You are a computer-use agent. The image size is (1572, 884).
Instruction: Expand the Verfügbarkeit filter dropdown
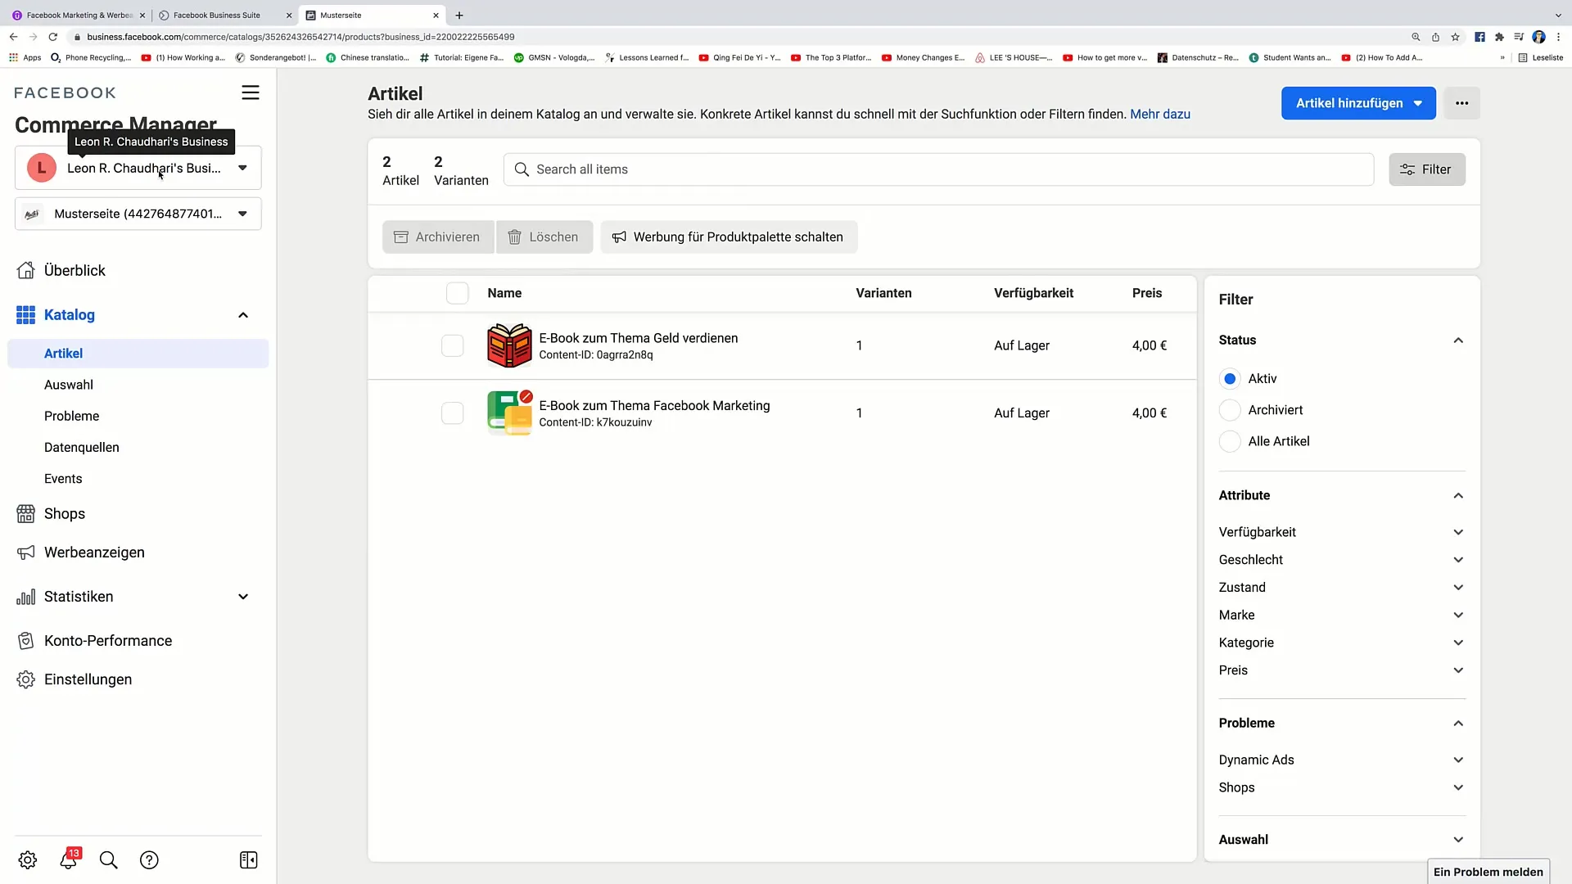1342,532
